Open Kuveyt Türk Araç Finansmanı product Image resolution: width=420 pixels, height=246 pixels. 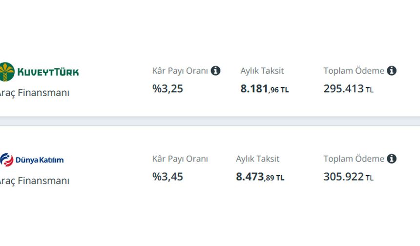(x=35, y=93)
